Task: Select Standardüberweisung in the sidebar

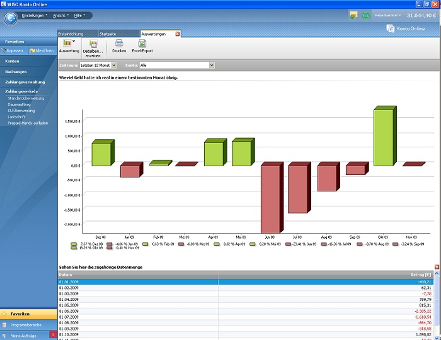Action: 26,98
